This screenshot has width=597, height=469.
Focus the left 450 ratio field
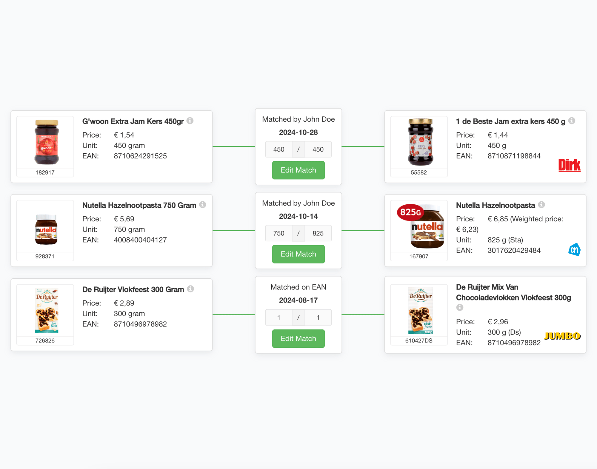(x=279, y=149)
